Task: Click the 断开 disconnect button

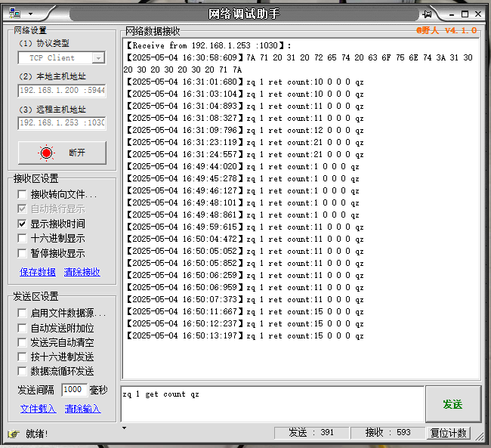Action: [x=62, y=153]
